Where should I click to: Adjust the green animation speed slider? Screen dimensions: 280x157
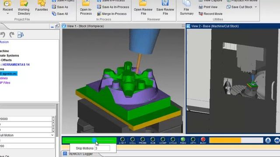pos(94,140)
